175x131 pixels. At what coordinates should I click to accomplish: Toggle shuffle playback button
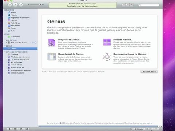pyautogui.click(x=15, y=129)
